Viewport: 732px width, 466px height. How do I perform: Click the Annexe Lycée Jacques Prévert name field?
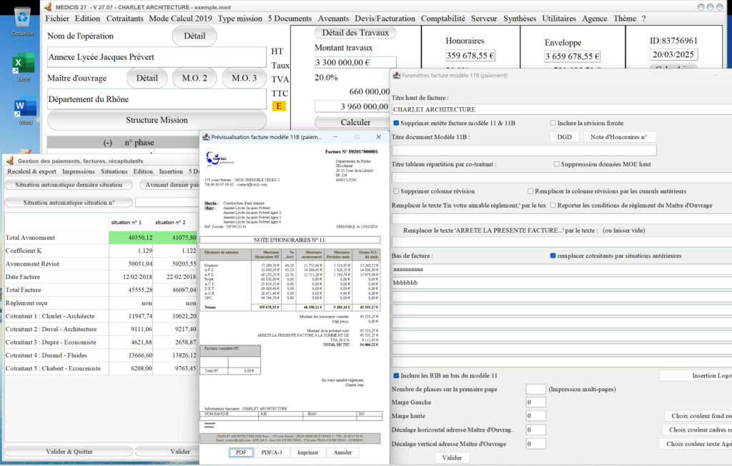157,57
